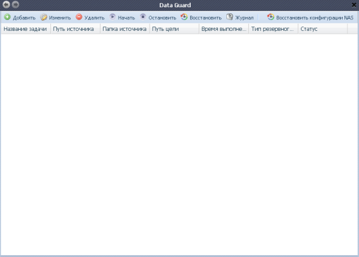Go forward with the right arrow button

15,5
